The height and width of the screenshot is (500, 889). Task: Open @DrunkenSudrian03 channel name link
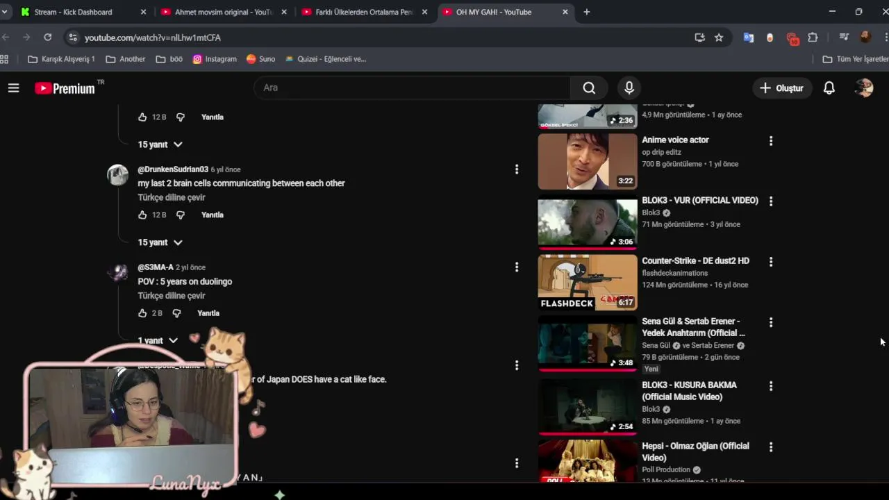point(173,169)
